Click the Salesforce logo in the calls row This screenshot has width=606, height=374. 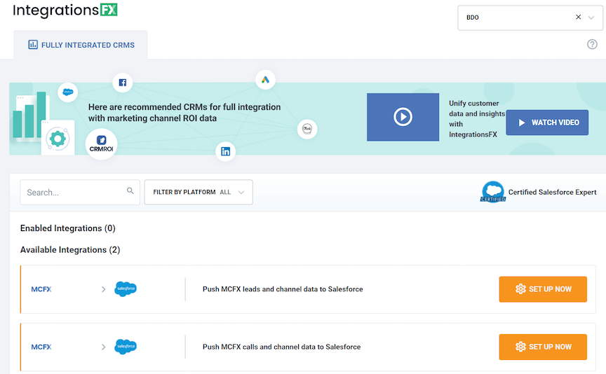pyautogui.click(x=126, y=347)
